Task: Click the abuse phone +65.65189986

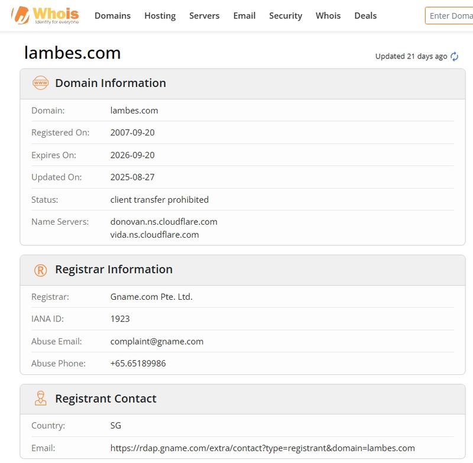Action: 138,364
